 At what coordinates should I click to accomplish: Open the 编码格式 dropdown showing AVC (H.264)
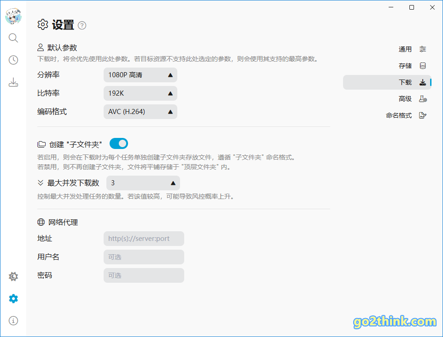tap(140, 112)
